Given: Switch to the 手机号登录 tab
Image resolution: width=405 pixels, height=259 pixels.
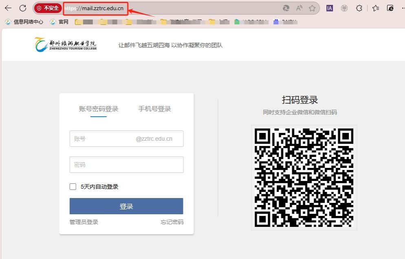Looking at the screenshot, I should coord(154,109).
